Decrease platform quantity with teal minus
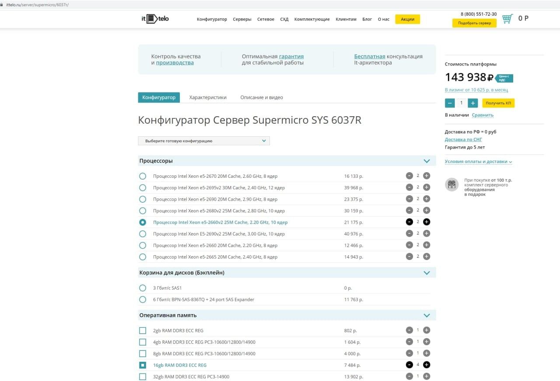Image resolution: width=560 pixels, height=381 pixels. [x=450, y=103]
